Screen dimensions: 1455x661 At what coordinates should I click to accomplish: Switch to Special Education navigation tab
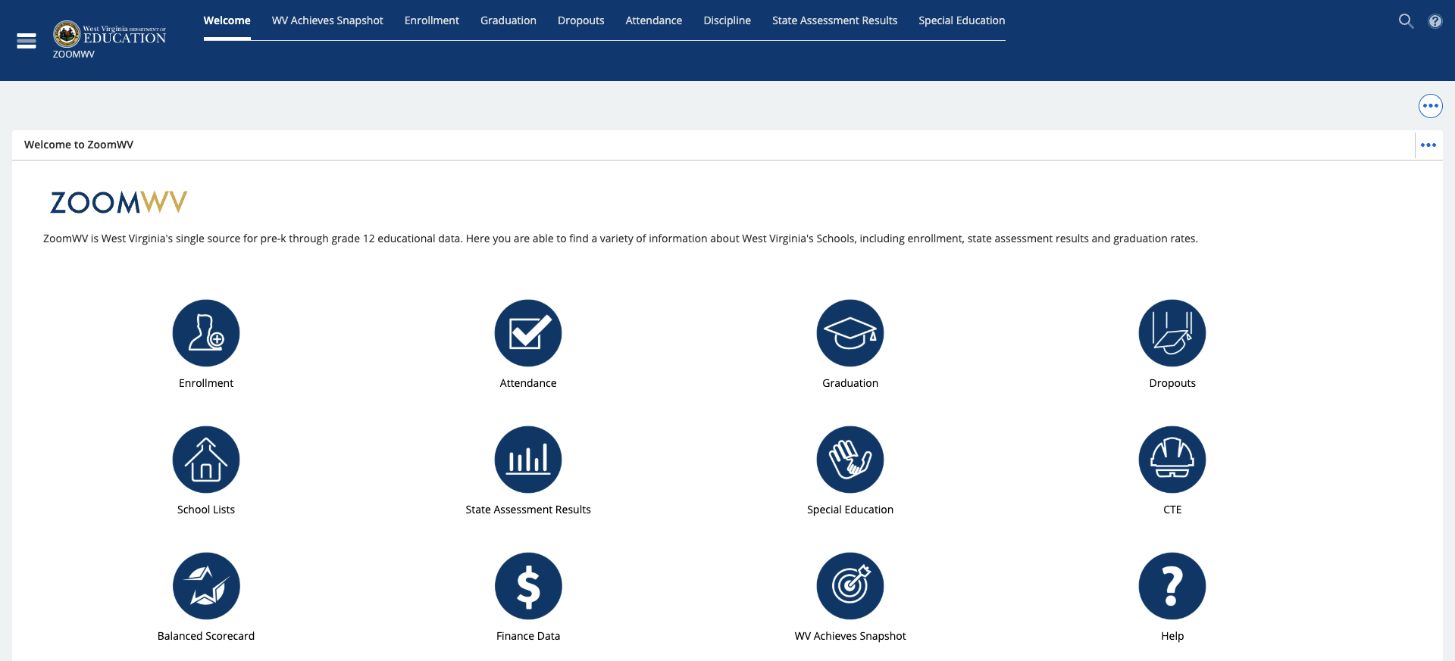(962, 20)
